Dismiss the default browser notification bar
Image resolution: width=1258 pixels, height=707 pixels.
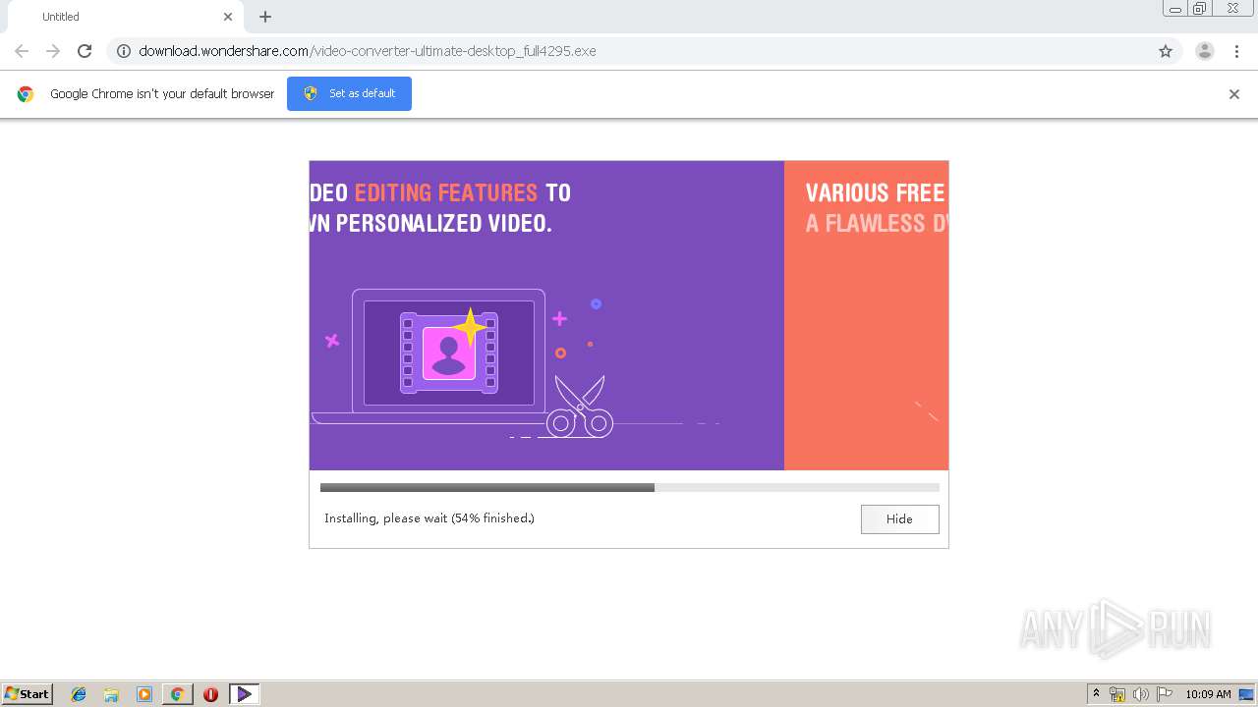[1234, 94]
